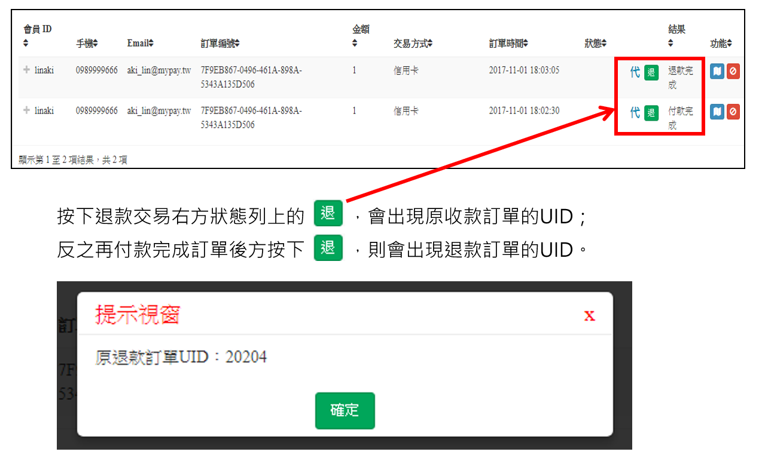Click 代 icon in the 18:03:05 order row
This screenshot has width=765, height=461.
(x=635, y=72)
